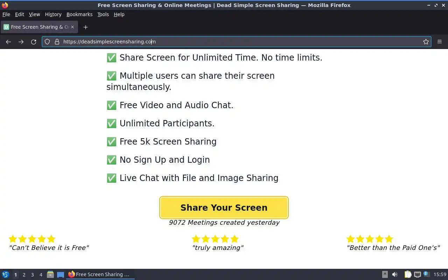Click the removable media tray icon
448x280 pixels.
[x=385, y=274]
